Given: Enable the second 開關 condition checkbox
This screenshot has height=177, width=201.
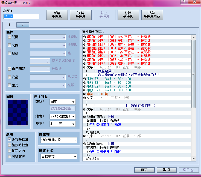Looking at the screenshot, I should coord(9,45).
